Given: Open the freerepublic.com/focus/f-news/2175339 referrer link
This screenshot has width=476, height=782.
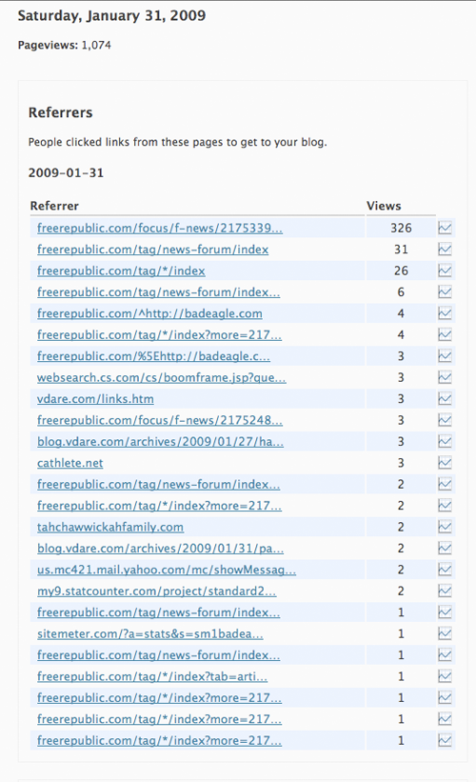Looking at the screenshot, I should tap(160, 228).
